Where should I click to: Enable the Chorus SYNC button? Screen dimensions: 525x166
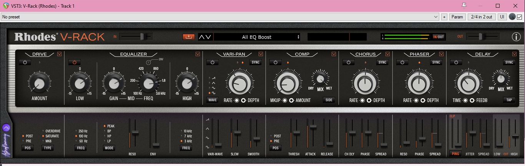(x=382, y=62)
